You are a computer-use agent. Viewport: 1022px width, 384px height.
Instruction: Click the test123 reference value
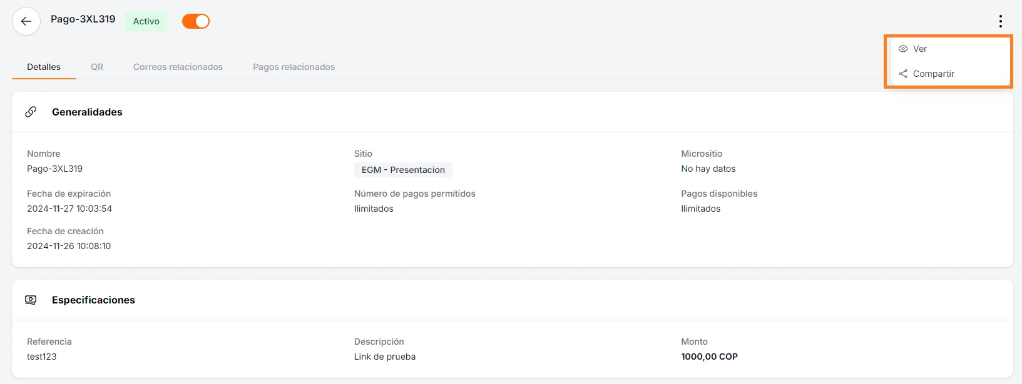[42, 357]
